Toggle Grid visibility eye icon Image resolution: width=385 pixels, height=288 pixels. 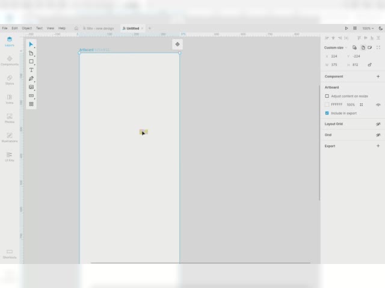click(x=378, y=135)
